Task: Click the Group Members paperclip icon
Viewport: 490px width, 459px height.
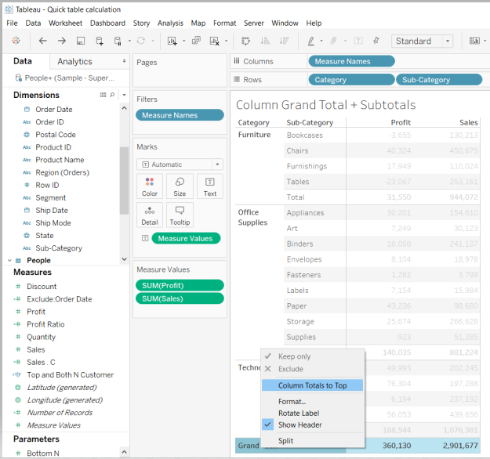Action: (x=333, y=41)
